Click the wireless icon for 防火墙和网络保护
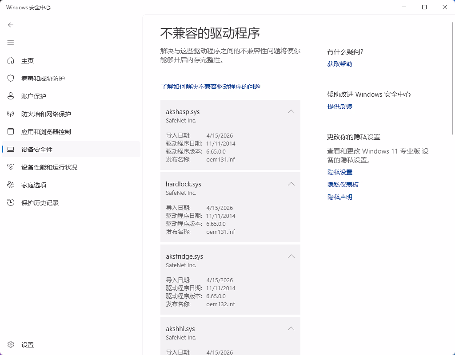 pos(11,114)
